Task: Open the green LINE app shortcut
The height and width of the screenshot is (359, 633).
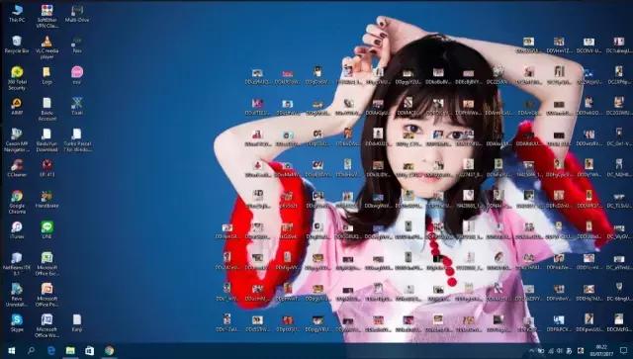Action: point(46,230)
